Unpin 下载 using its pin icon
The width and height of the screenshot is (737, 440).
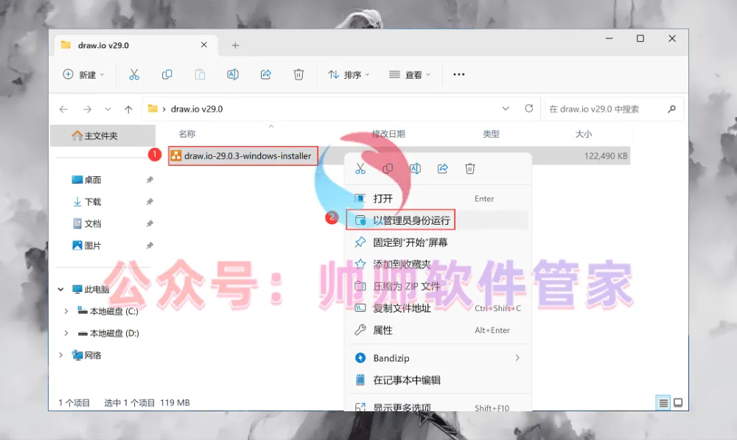(x=150, y=202)
